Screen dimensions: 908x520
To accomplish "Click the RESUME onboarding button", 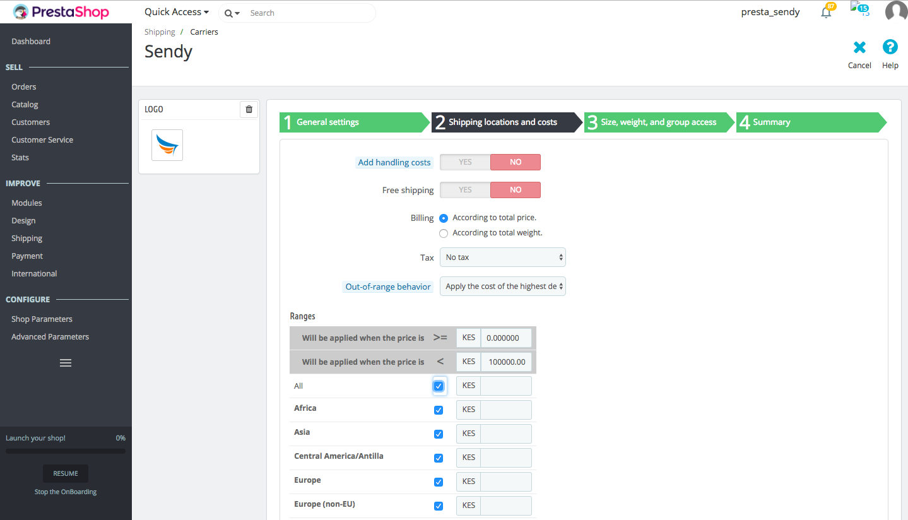I will (66, 473).
